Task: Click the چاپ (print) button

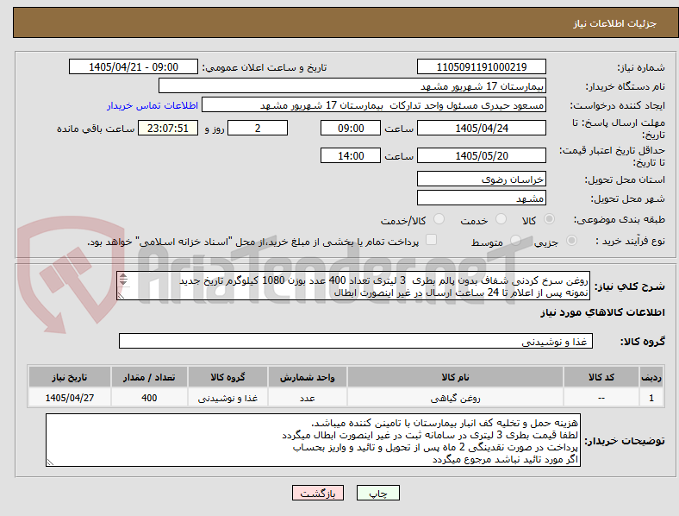Action: pyautogui.click(x=377, y=493)
